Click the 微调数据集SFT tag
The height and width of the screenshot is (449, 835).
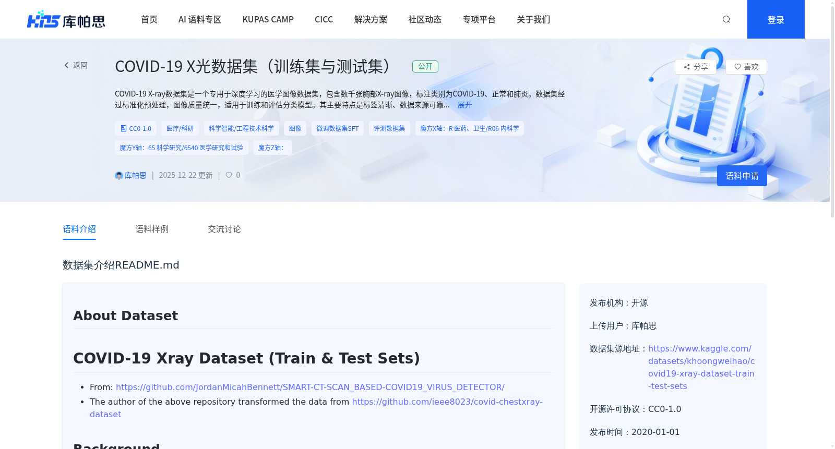click(x=338, y=128)
